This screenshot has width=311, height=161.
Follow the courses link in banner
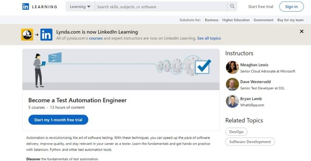(96, 38)
